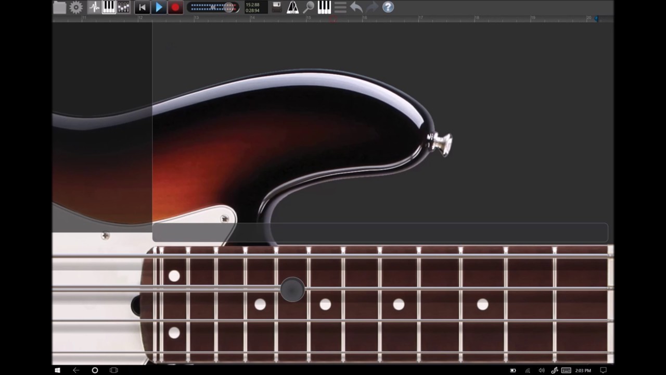This screenshot has height=375, width=666.
Task: Click the magnifying glass zoom tool
Action: point(309,7)
